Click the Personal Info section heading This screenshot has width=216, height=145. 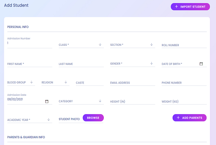point(18,27)
